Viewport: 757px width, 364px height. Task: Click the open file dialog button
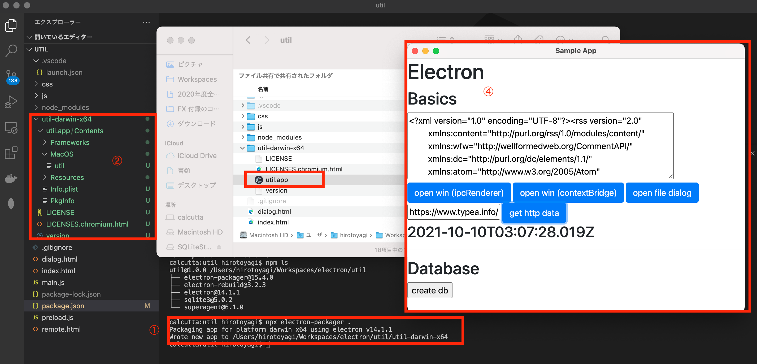tap(662, 193)
